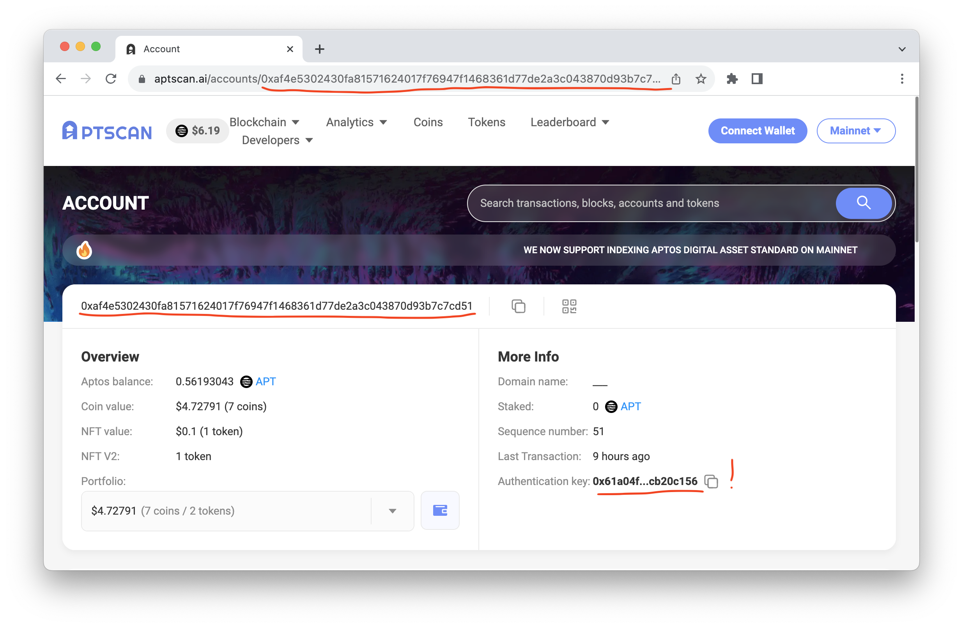Open the wallet portfolio icon button
Image resolution: width=963 pixels, height=628 pixels.
tap(440, 510)
